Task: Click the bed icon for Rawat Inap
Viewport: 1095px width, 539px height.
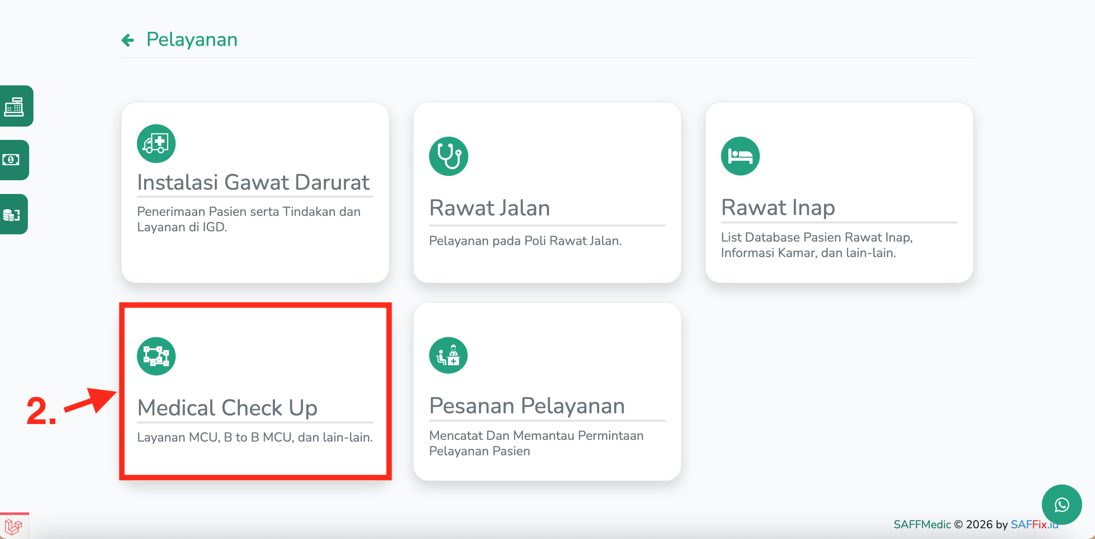Action: 740,156
